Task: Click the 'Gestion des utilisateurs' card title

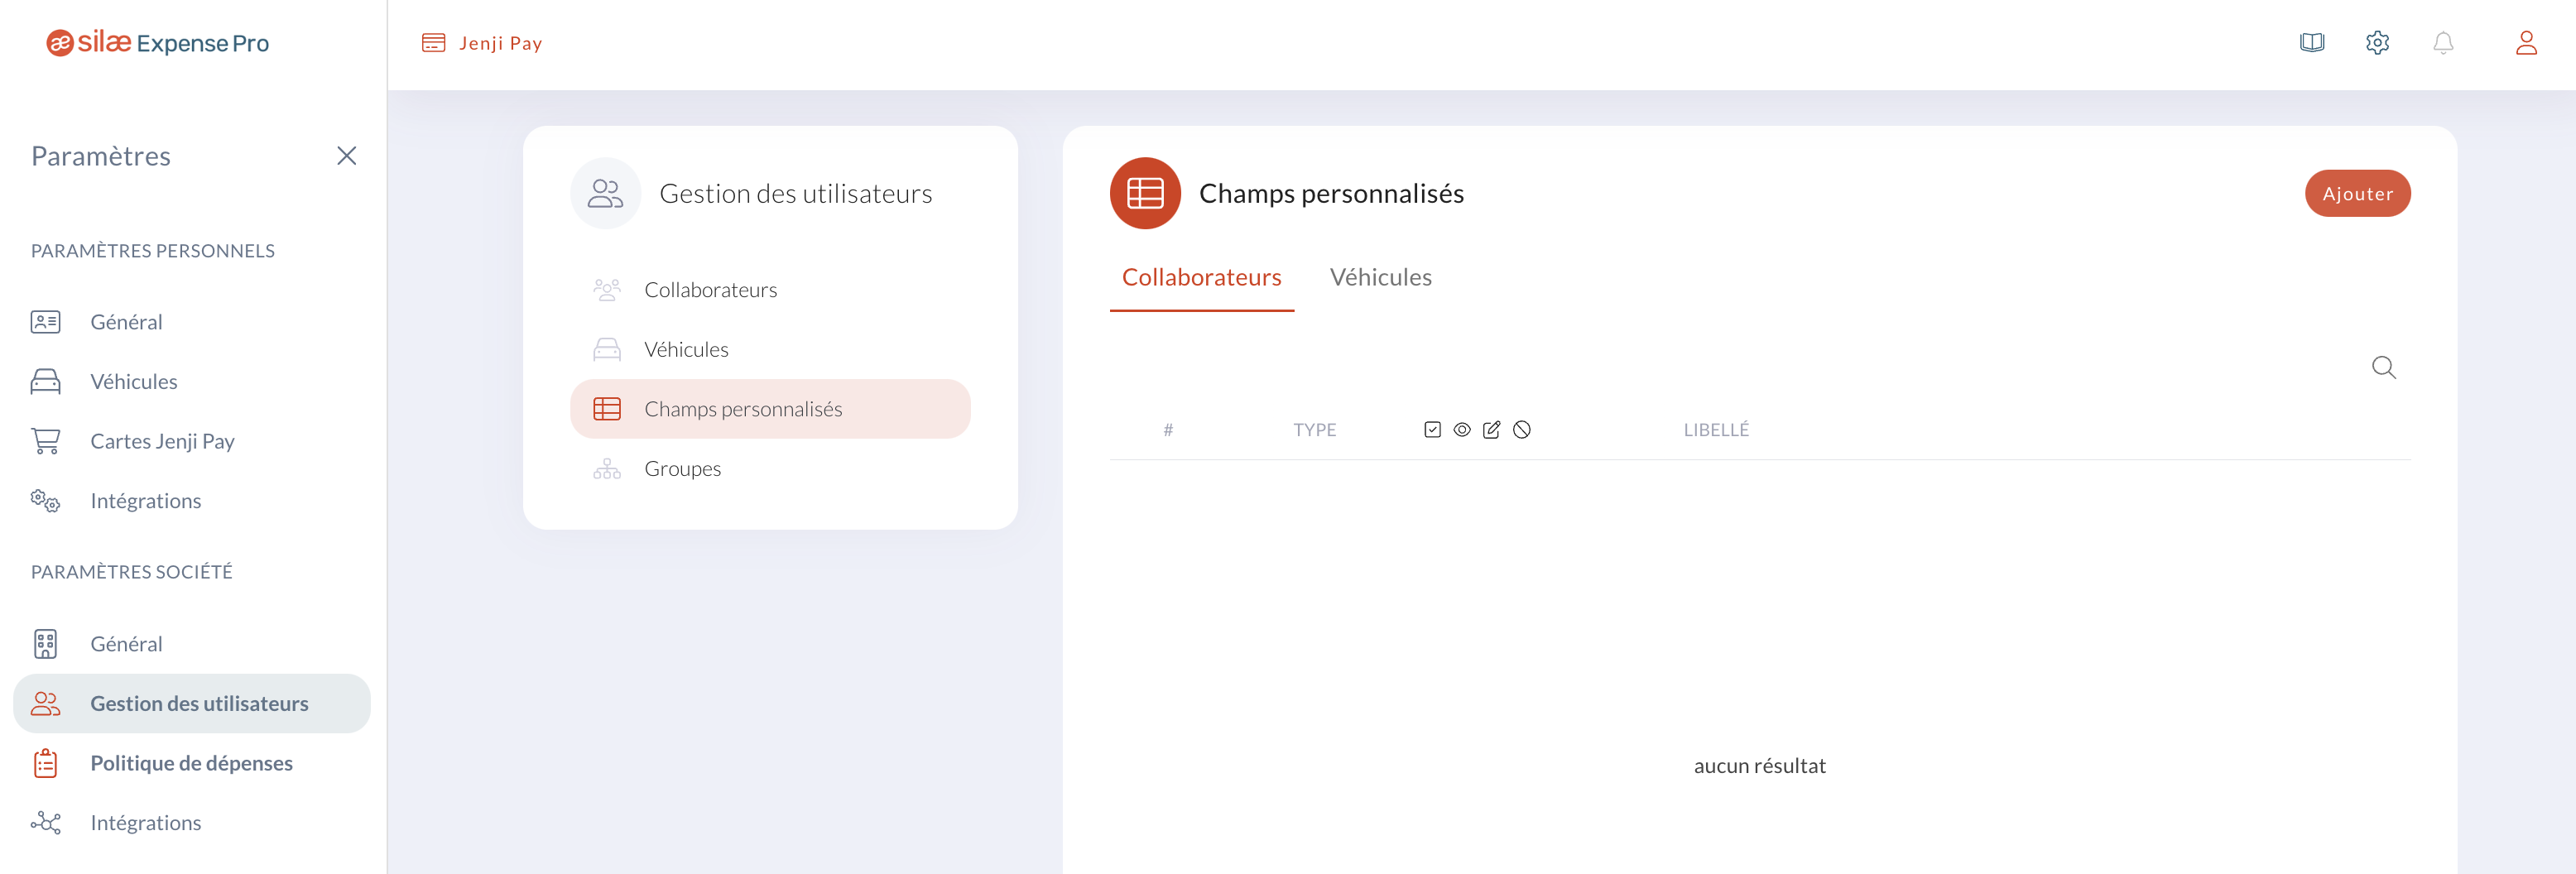Action: (796, 194)
